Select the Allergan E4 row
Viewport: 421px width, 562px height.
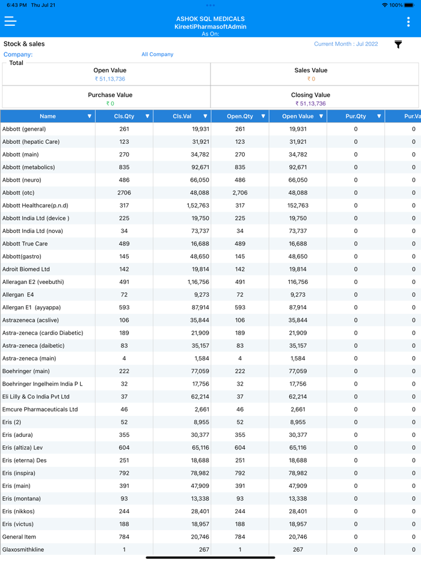tap(210, 295)
